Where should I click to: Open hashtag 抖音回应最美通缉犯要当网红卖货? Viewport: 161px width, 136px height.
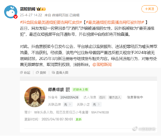(51, 22)
